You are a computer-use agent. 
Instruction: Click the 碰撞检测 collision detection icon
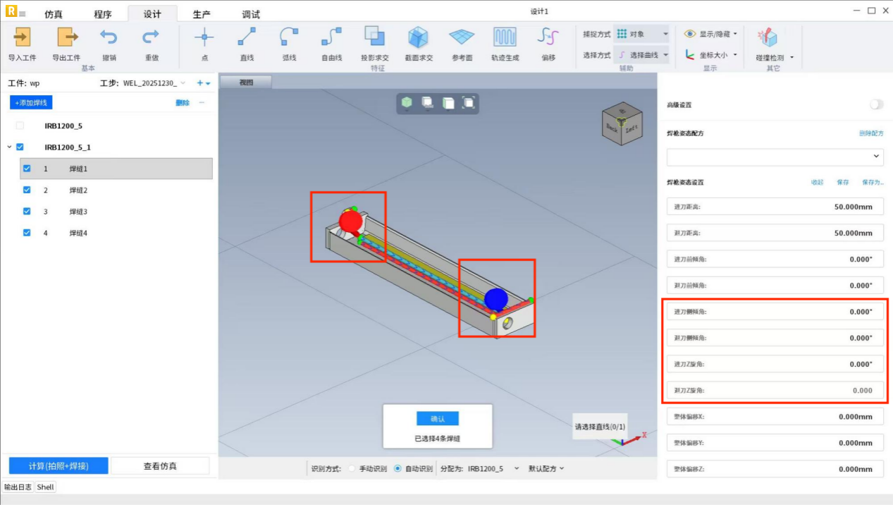(x=767, y=38)
